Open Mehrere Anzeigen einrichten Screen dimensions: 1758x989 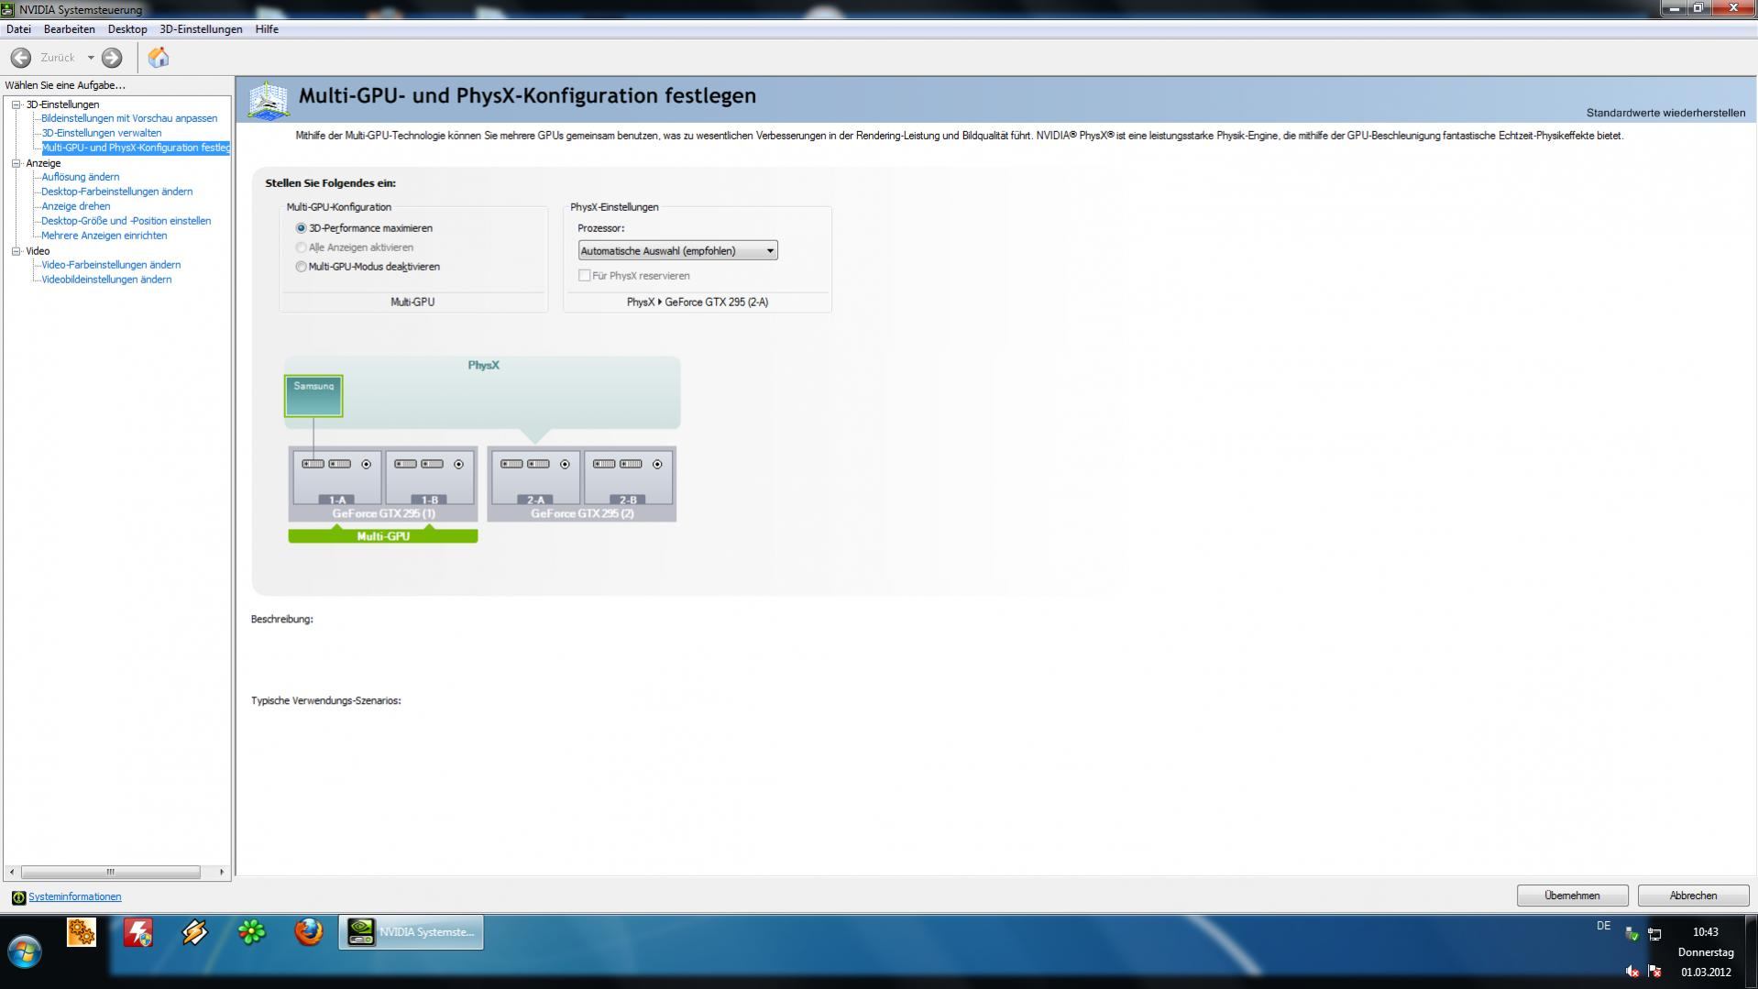pos(104,236)
